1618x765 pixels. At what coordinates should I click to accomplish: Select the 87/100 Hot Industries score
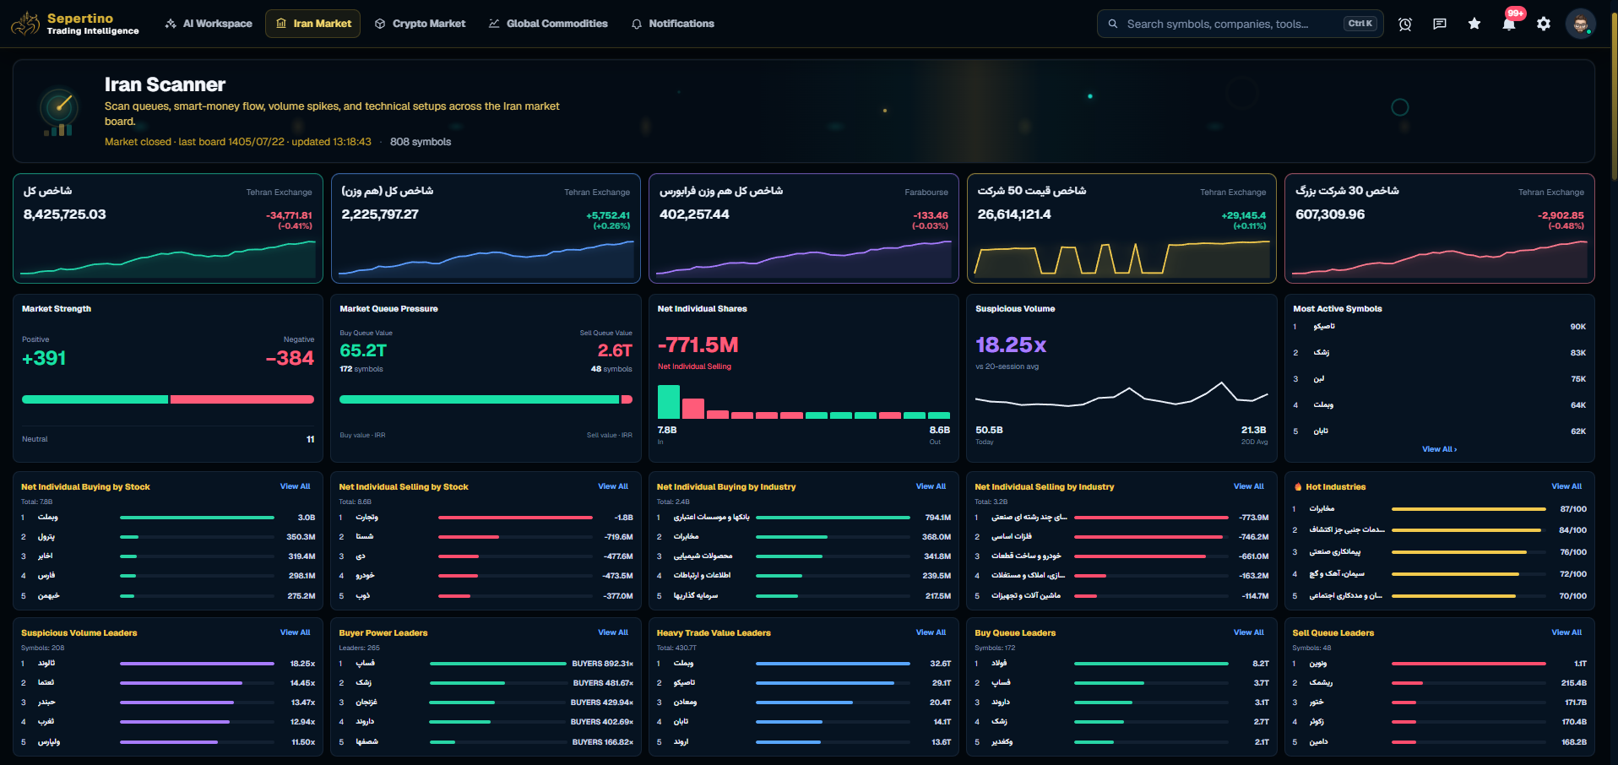1573,509
